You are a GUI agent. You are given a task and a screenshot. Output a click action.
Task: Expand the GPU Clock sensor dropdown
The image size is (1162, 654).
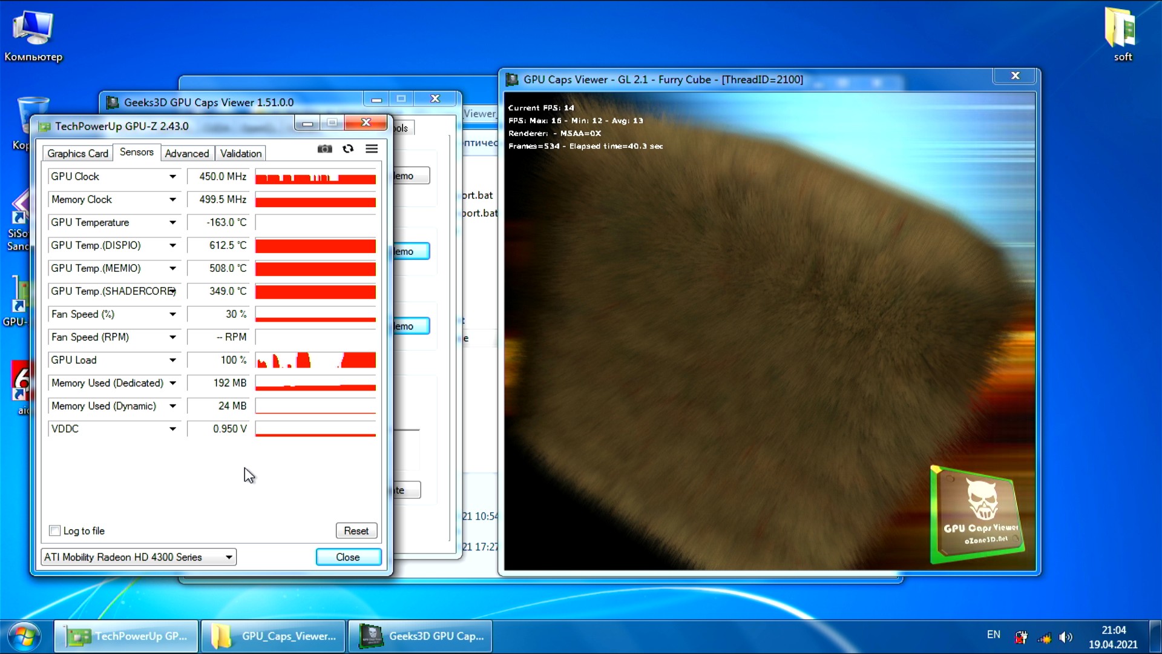click(172, 177)
